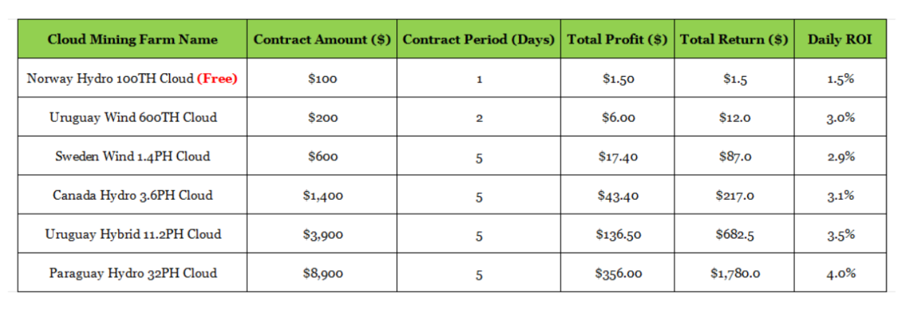Click the red (Free) label
Screen dimensions: 905x313
point(217,79)
